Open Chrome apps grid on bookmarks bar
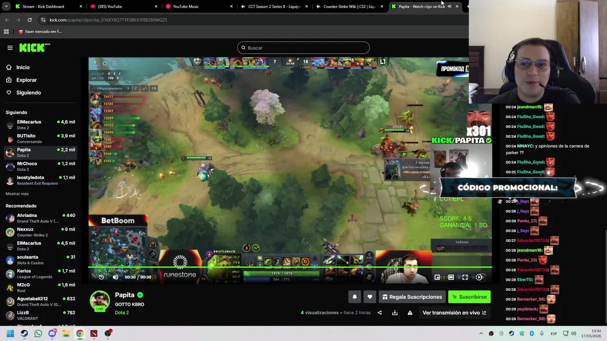The width and height of the screenshot is (607, 341). pyautogui.click(x=6, y=32)
